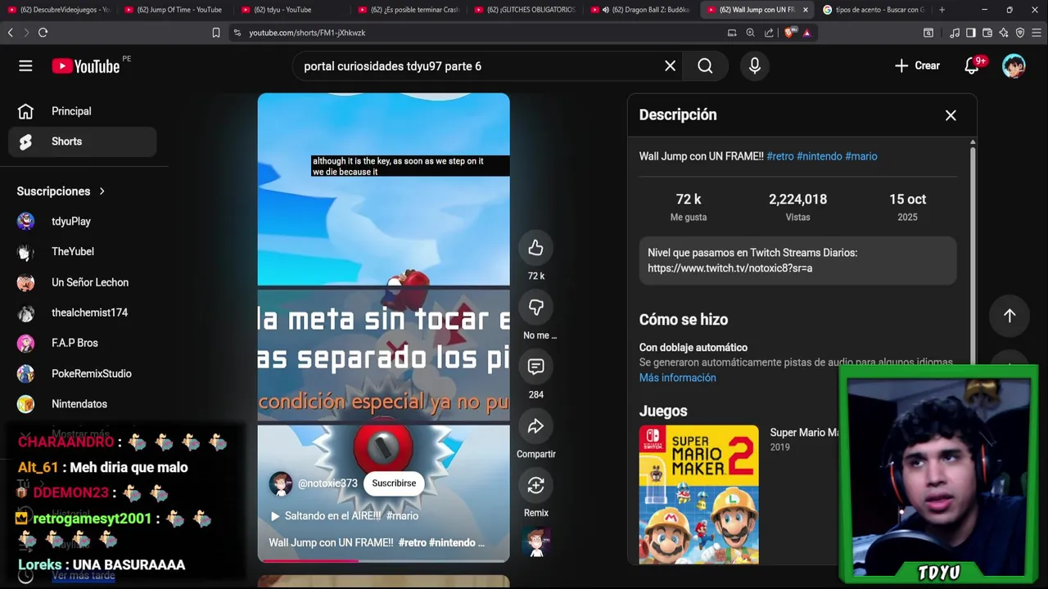Like the short with thumbs up
The width and height of the screenshot is (1048, 589).
tap(535, 248)
